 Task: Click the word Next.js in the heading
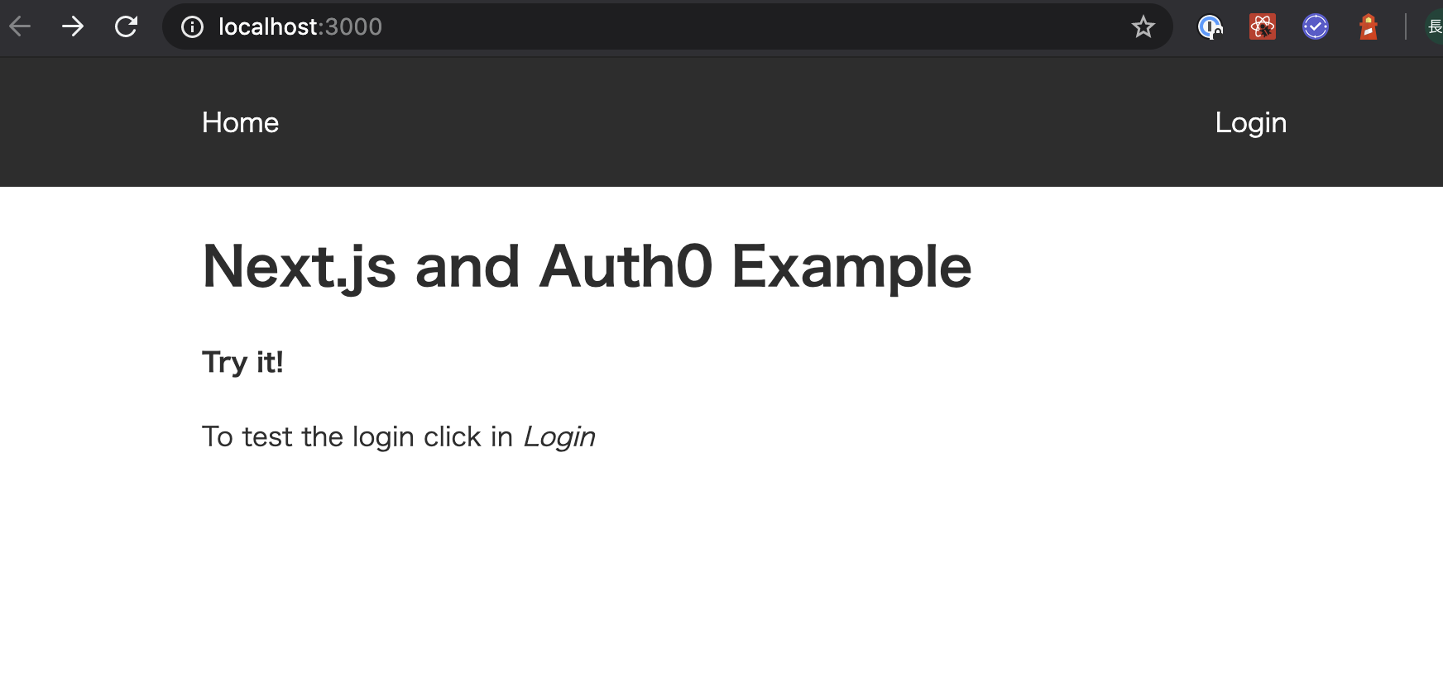click(x=299, y=267)
